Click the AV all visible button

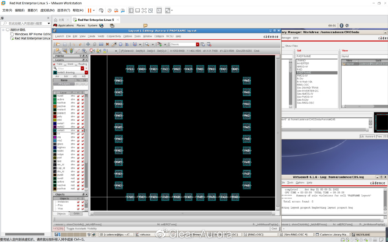[x=57, y=76]
